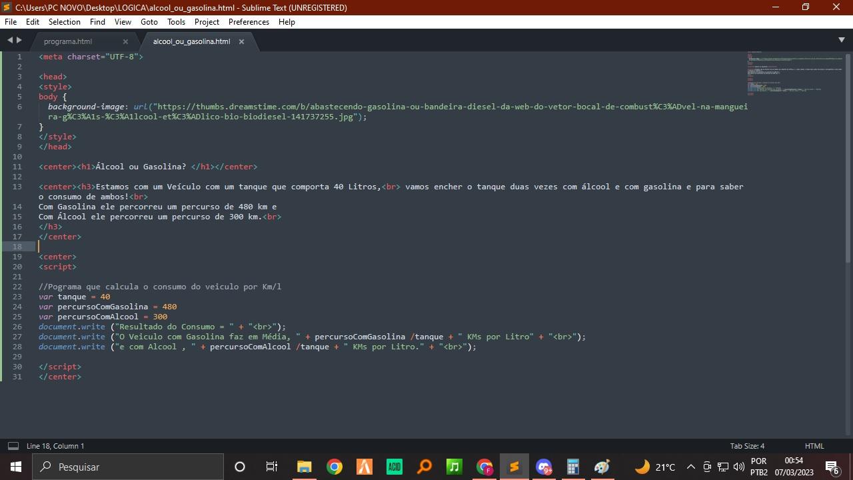Open Task View in taskbar

pos(271,467)
